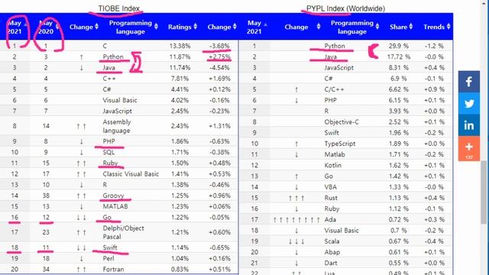Click Scala language name
489x275 pixels.
pos(332,241)
